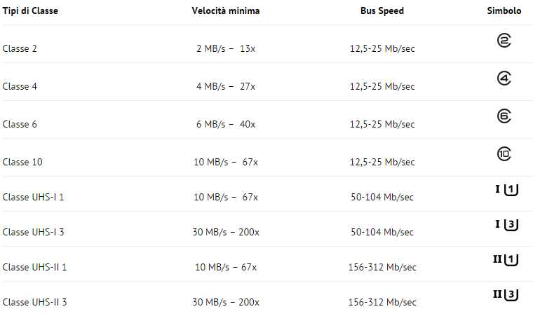Select the "Classe UHS-II 3" row label
This screenshot has width=533, height=316.
(x=34, y=302)
